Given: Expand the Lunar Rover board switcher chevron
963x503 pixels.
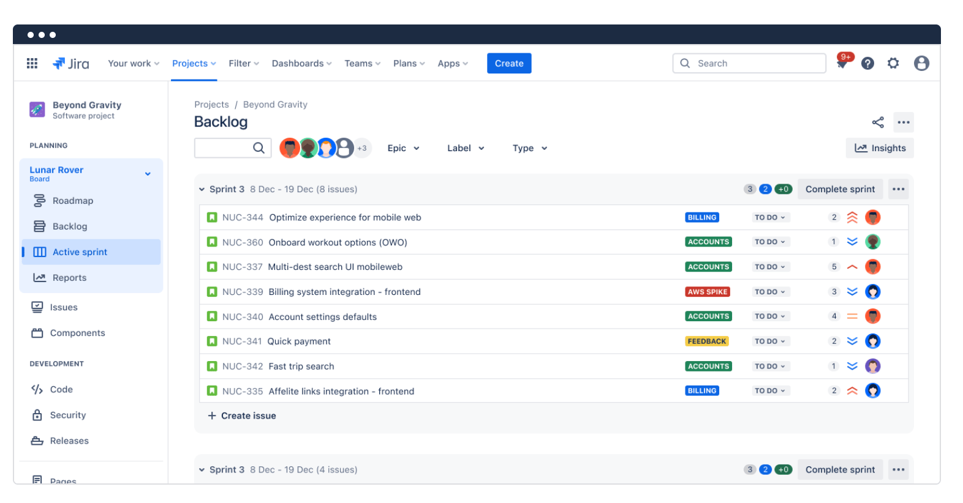Looking at the screenshot, I should [148, 174].
